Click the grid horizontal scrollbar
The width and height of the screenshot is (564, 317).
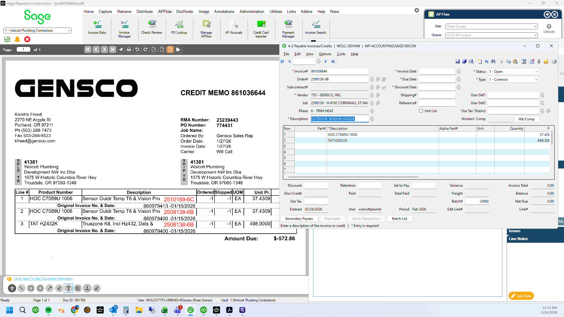tap(353, 177)
